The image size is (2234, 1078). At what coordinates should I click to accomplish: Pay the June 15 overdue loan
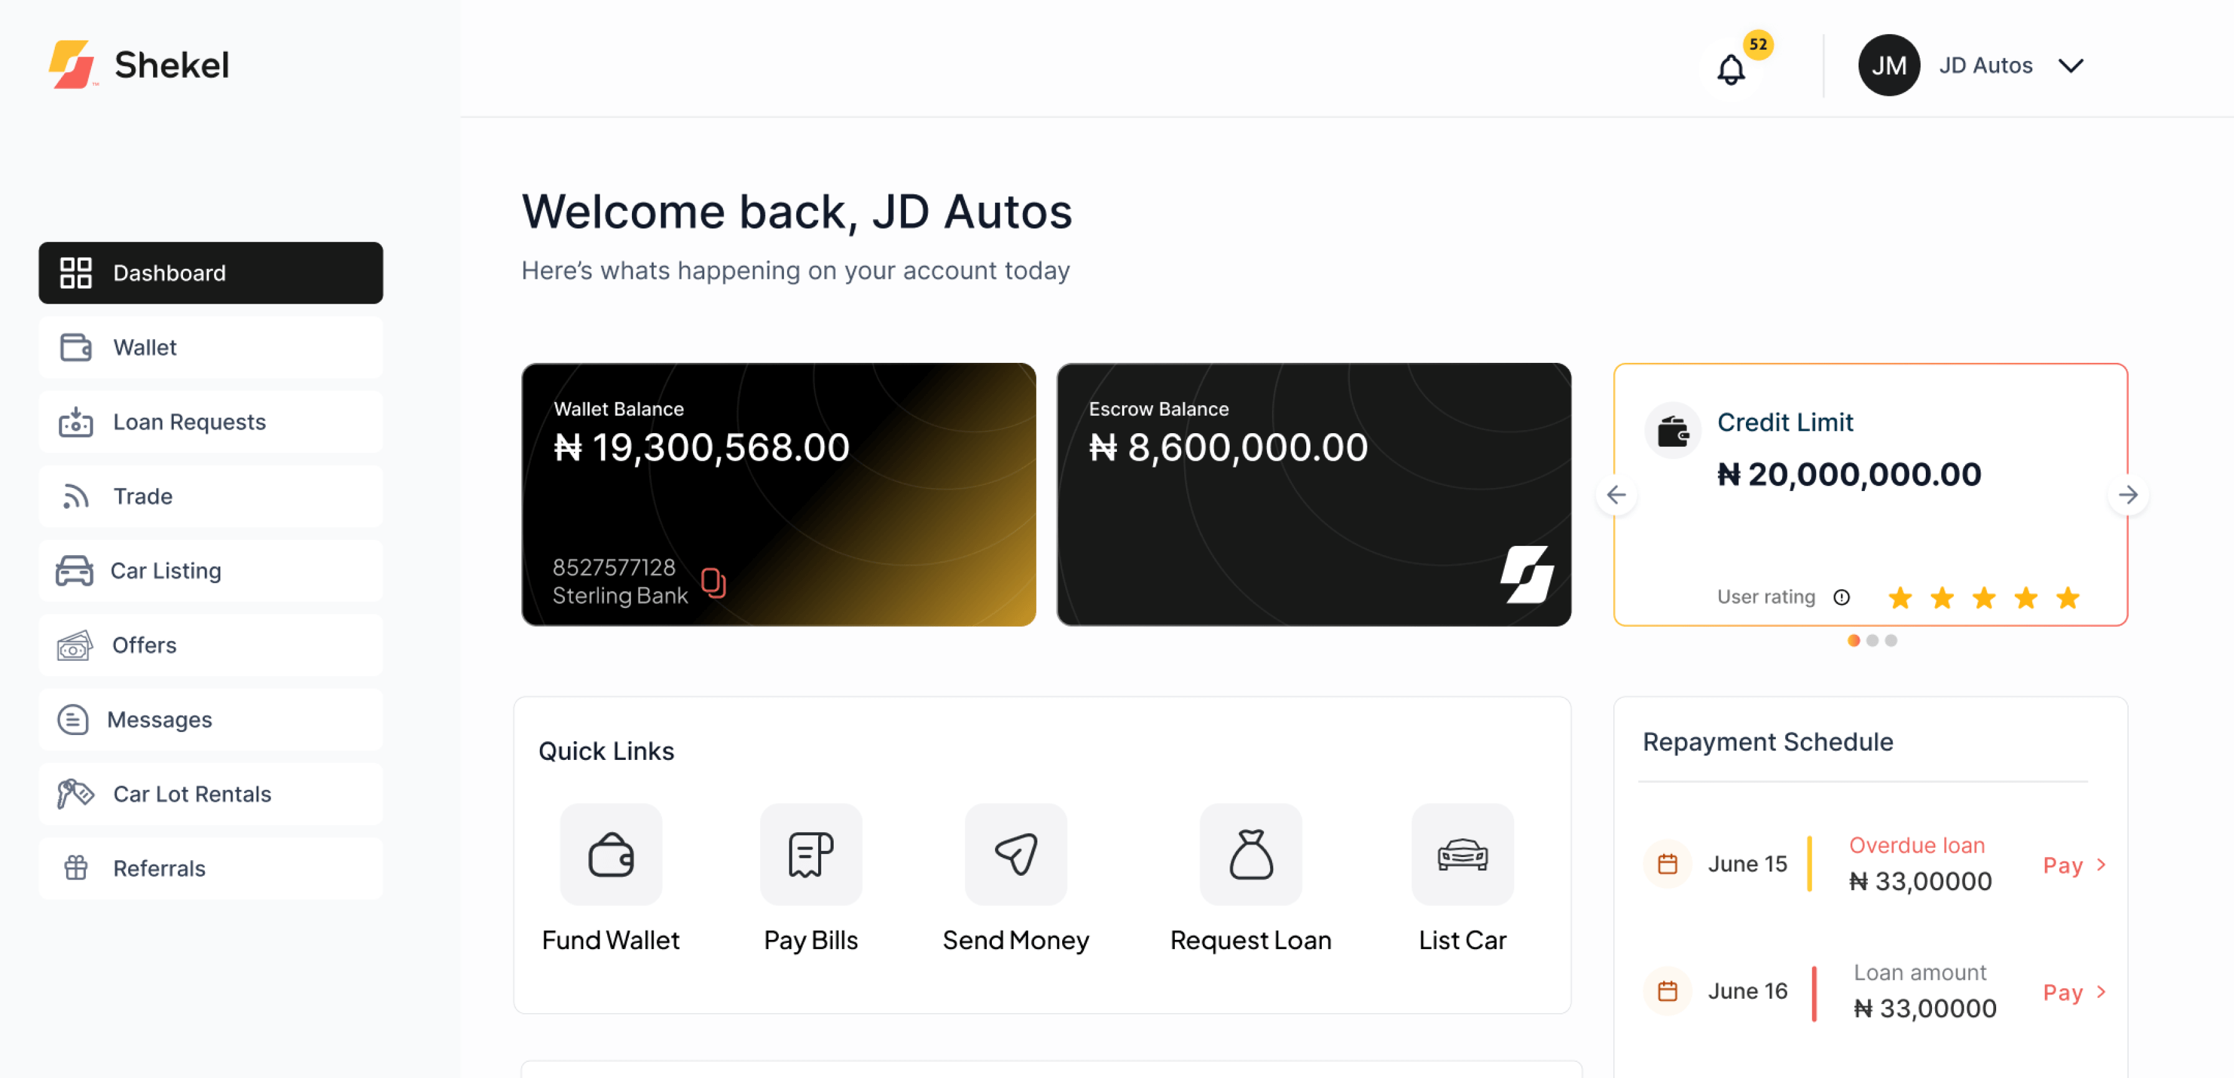[x=2075, y=865]
